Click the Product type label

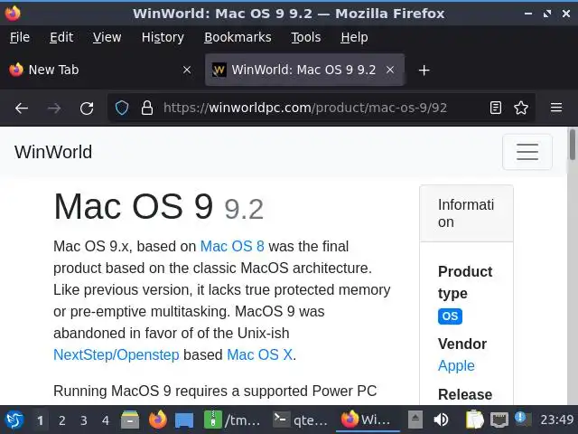[465, 282]
